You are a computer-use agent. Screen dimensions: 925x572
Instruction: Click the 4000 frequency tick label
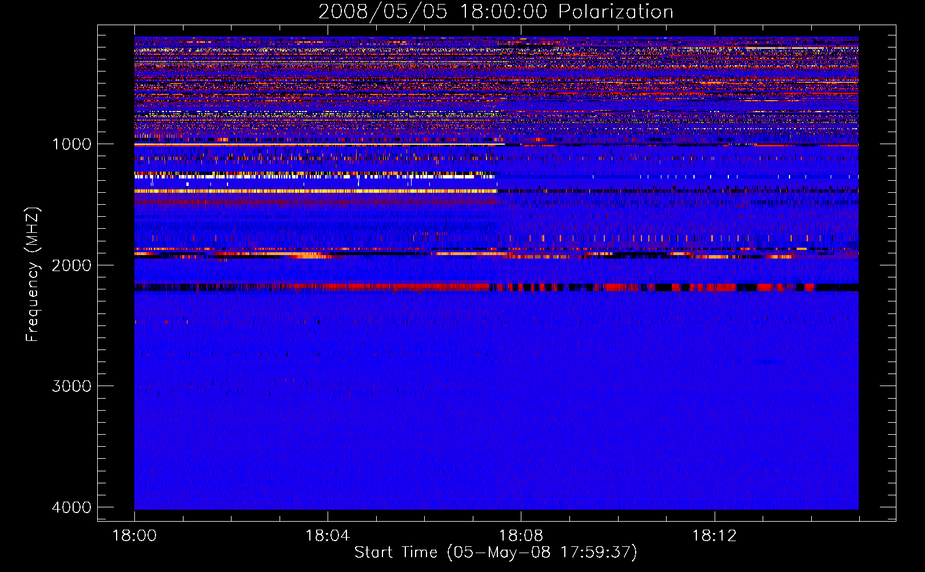(71, 507)
